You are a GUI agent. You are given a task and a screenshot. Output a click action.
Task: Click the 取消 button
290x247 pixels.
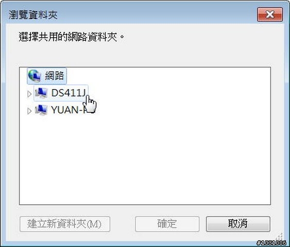(238, 224)
